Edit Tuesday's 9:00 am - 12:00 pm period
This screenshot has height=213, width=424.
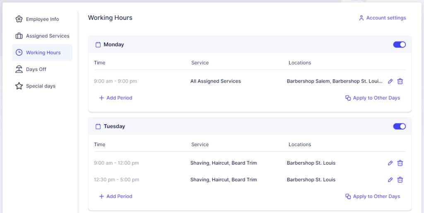tap(390, 163)
